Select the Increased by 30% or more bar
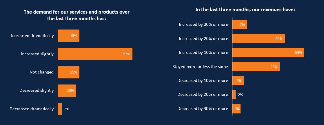324x125 pixels. point(240,25)
